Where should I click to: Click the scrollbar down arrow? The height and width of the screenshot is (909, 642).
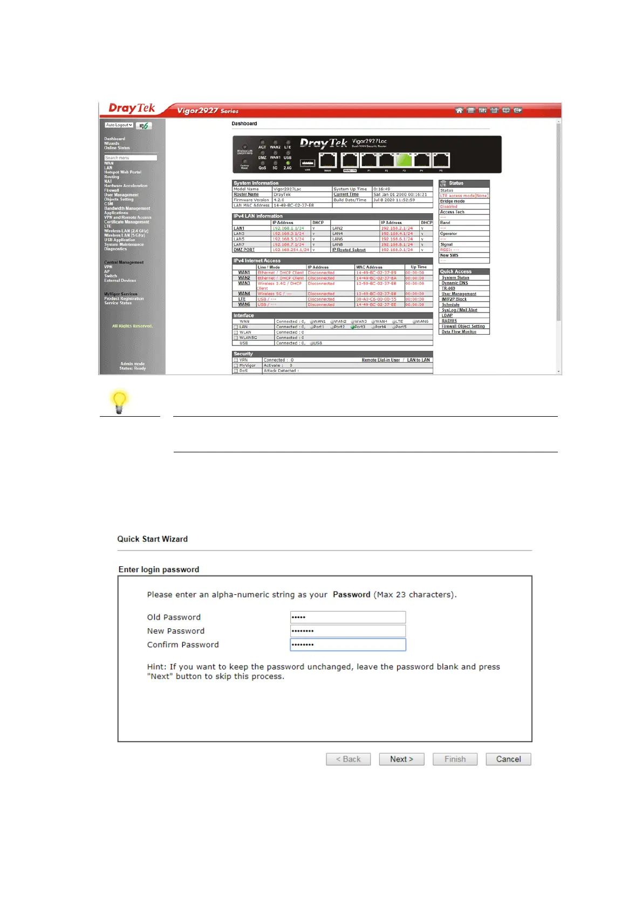(x=558, y=371)
